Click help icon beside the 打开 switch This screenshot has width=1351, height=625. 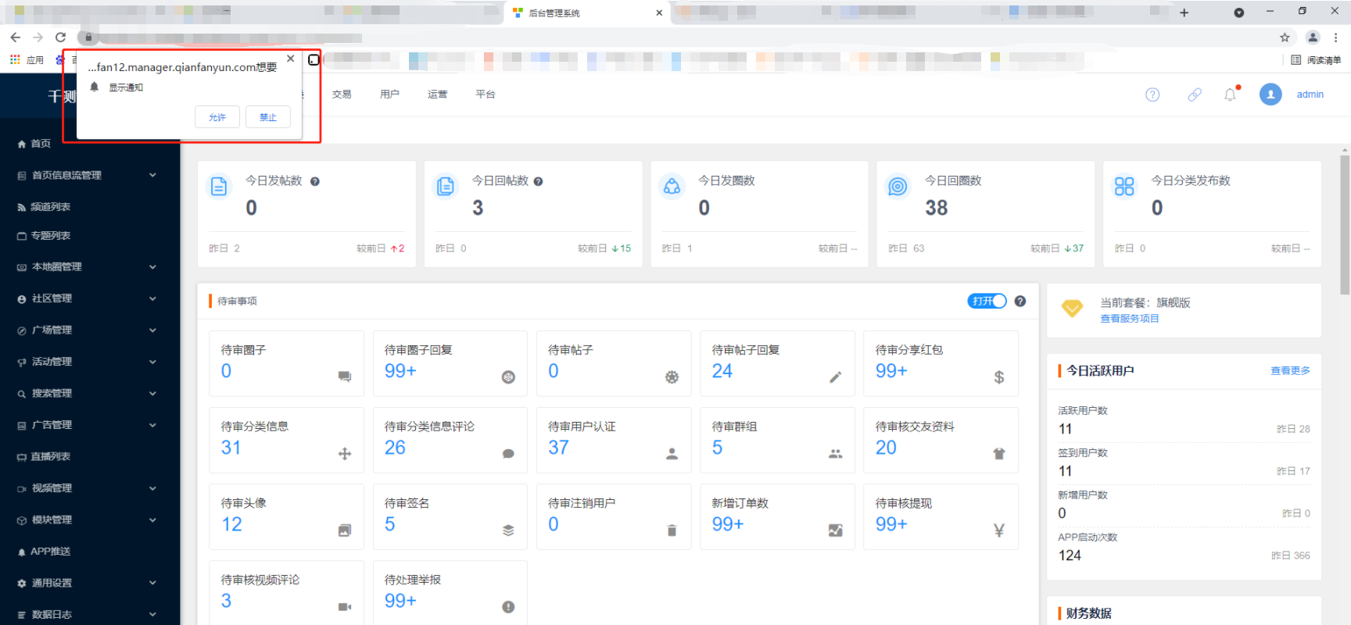click(1020, 302)
